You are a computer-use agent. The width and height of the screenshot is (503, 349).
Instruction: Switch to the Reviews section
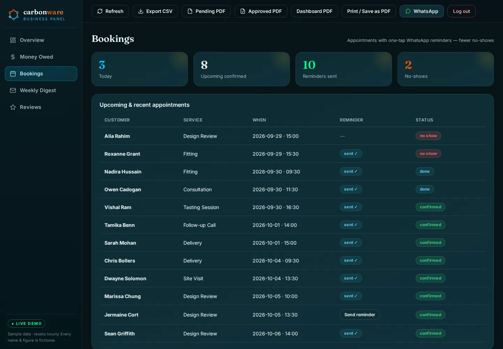click(41, 107)
